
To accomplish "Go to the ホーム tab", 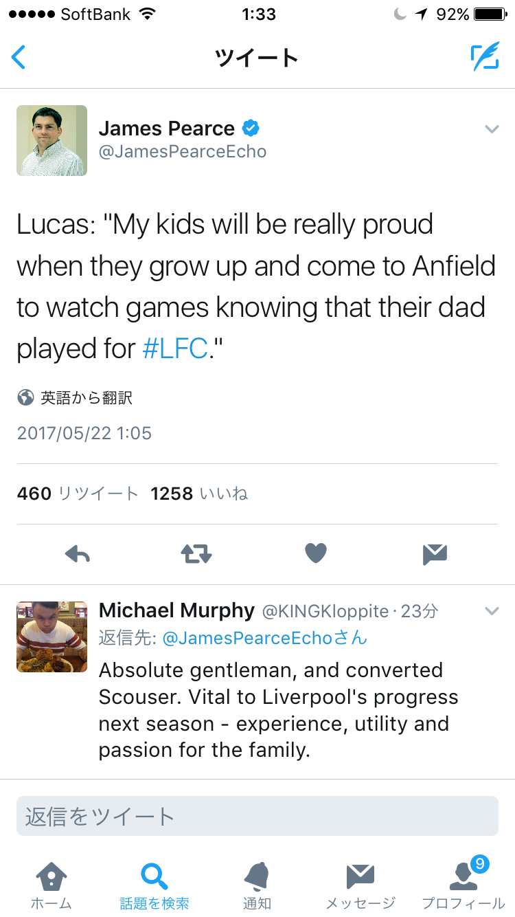I will coord(51,885).
